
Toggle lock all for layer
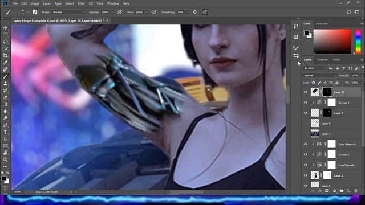pos(337,83)
